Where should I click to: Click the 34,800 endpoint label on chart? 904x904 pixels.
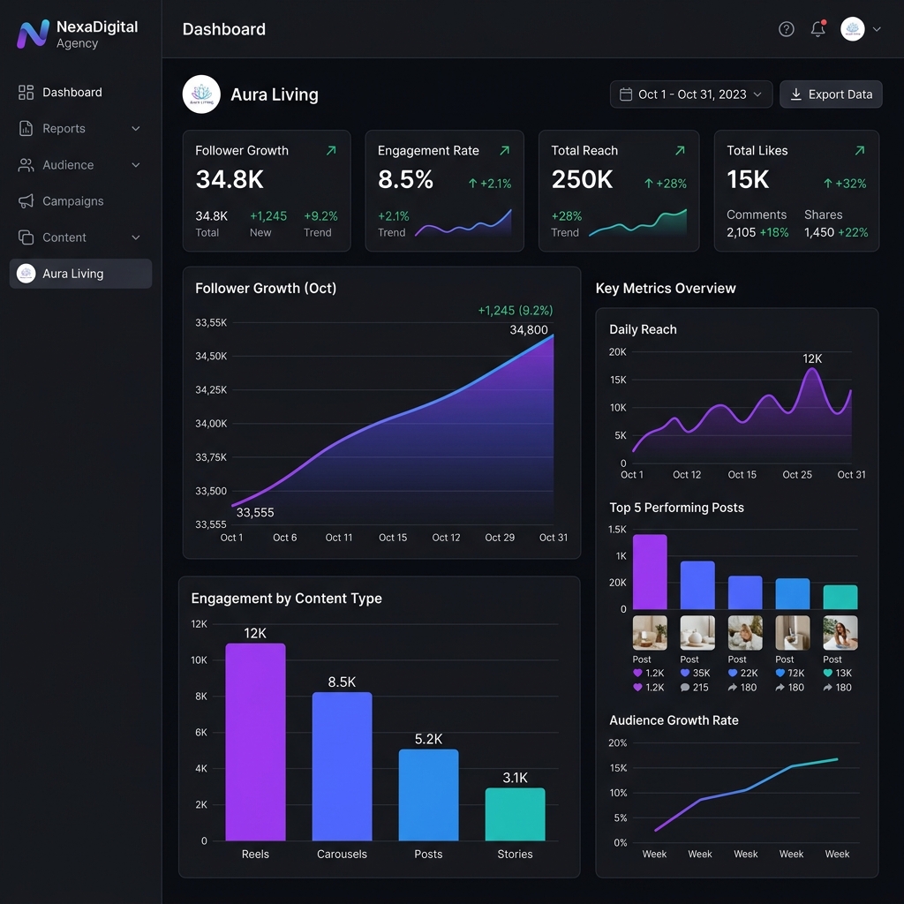click(x=529, y=330)
